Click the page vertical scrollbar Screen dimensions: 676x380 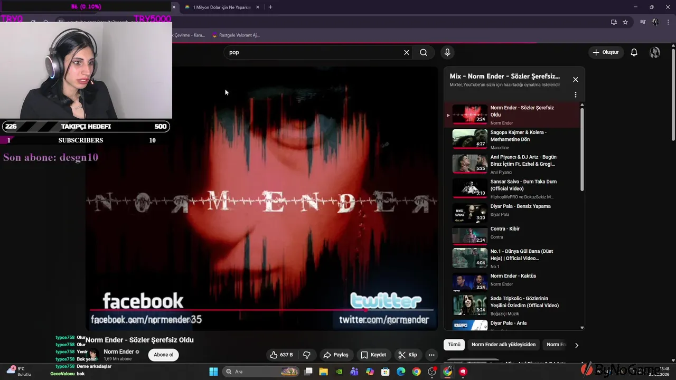pos(673,95)
